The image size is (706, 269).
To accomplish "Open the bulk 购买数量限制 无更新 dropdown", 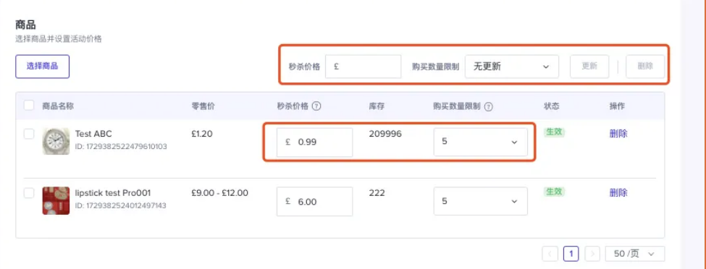I will [511, 67].
